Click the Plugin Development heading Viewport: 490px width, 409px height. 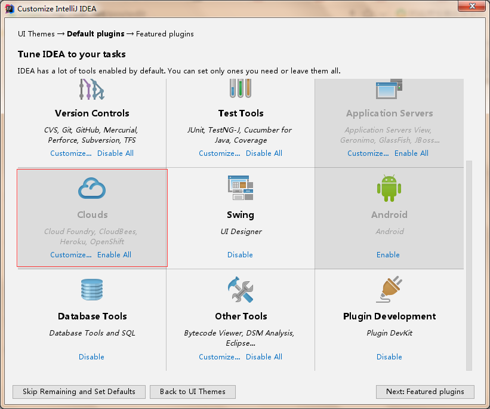[x=389, y=316]
